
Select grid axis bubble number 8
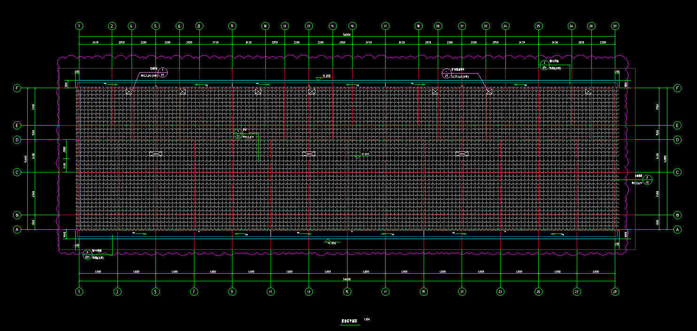coord(199,26)
